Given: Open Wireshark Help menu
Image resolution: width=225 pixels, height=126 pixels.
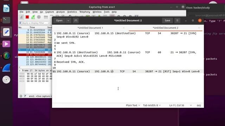Looking at the screenshot, I should coord(114,12).
